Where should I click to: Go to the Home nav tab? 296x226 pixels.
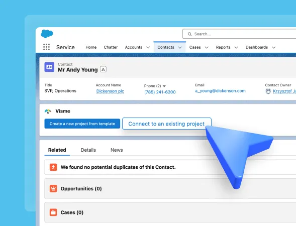tap(91, 47)
